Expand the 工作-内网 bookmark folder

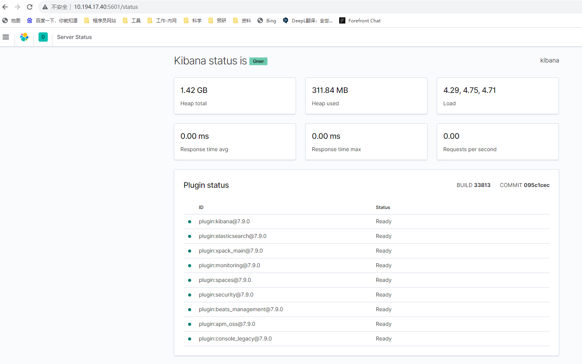point(162,21)
